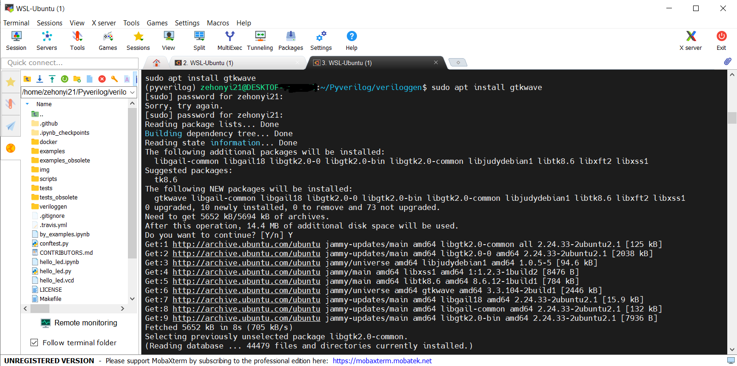Open the X server menu
Screen dimensions: 737x366
tap(104, 23)
